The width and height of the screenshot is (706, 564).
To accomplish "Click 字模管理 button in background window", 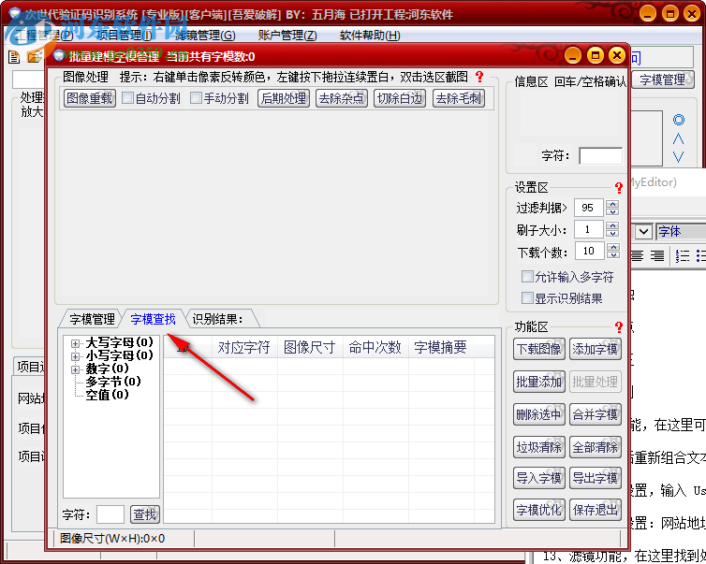I will (x=662, y=80).
